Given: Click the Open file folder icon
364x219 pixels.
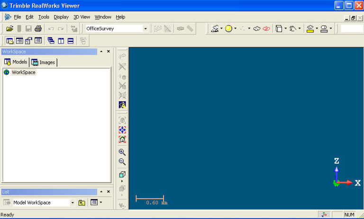Looking at the screenshot, I should pyautogui.click(x=9, y=29).
